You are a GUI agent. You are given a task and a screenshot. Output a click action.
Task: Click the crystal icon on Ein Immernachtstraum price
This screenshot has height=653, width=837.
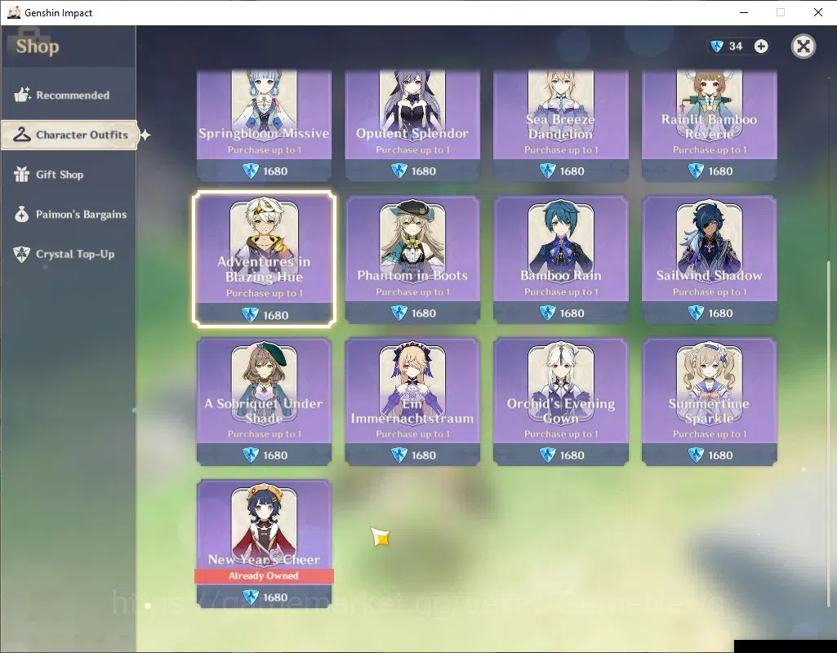398,455
